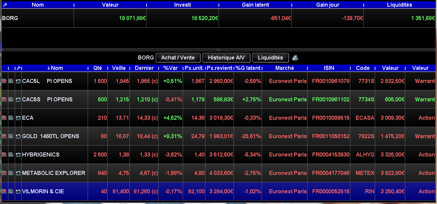Print the BORG portfolio with the printer icon
The width and height of the screenshot is (437, 204).
point(295,58)
